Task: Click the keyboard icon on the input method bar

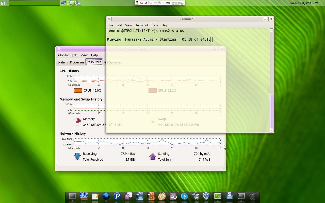Action: click(168, 3)
